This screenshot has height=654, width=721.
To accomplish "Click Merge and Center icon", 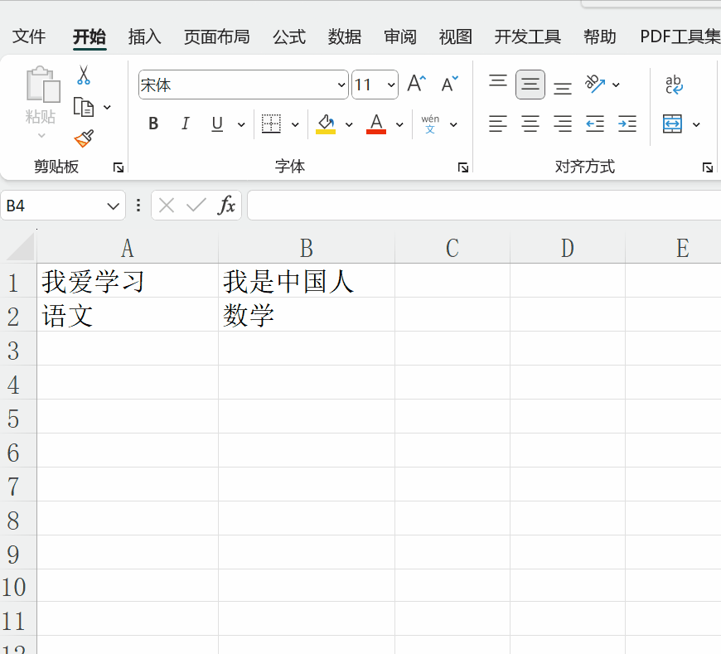I will [x=672, y=124].
